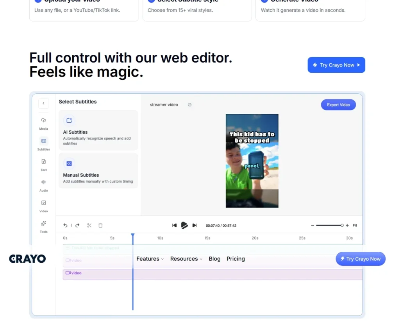Open the Tools sparkle icon
Screen dimensions: 400x335
[x=43, y=224]
